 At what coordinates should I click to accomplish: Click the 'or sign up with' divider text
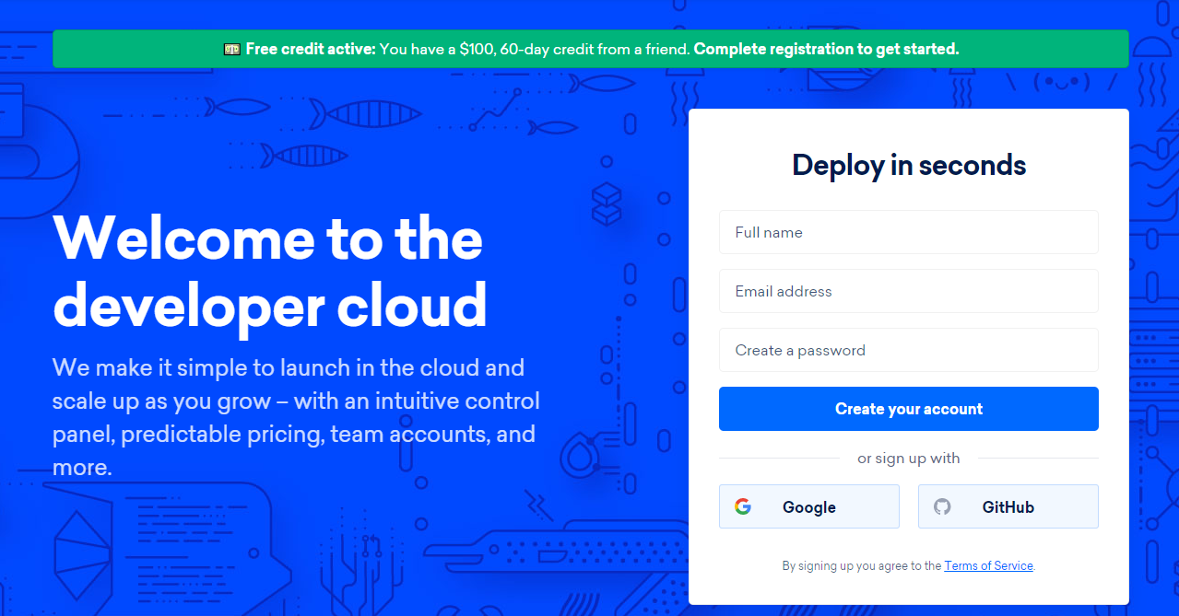(x=908, y=459)
